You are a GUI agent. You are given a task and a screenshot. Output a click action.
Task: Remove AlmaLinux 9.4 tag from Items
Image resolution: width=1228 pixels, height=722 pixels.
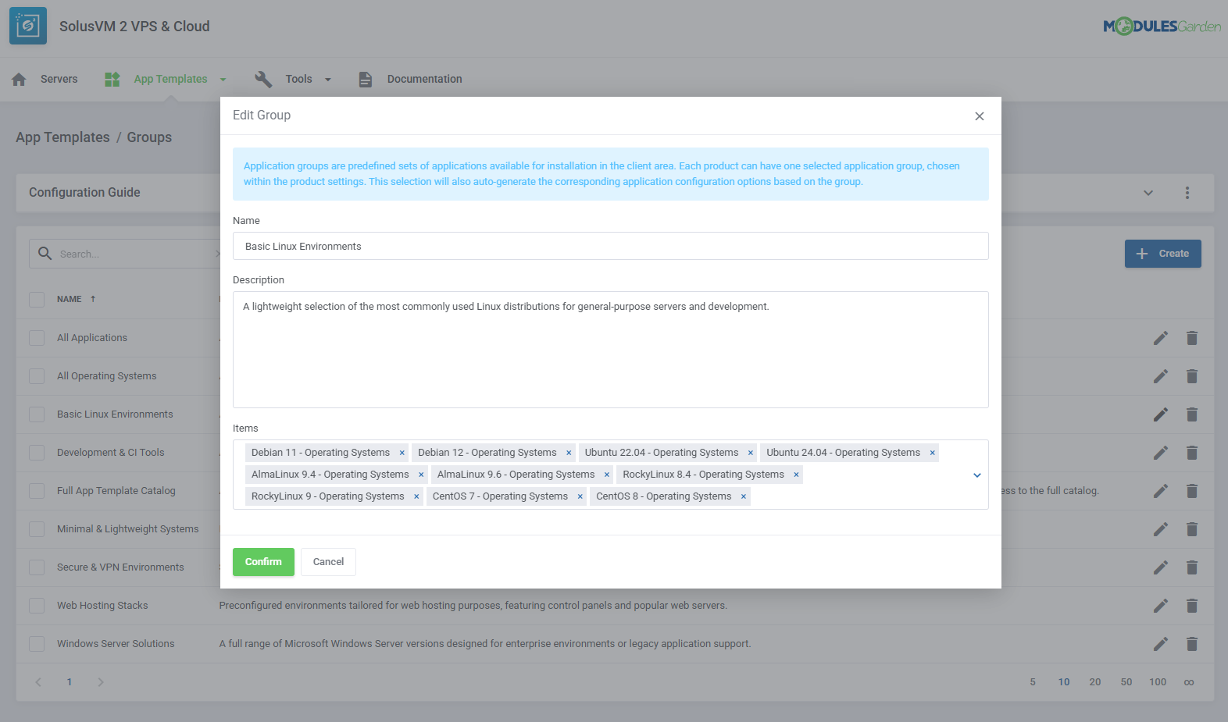tap(421, 475)
